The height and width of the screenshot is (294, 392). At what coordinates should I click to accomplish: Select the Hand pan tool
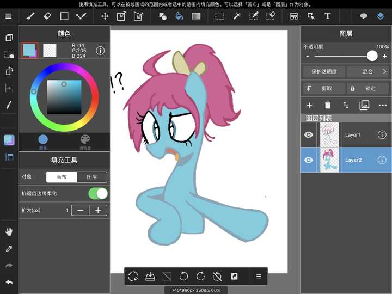click(9, 232)
